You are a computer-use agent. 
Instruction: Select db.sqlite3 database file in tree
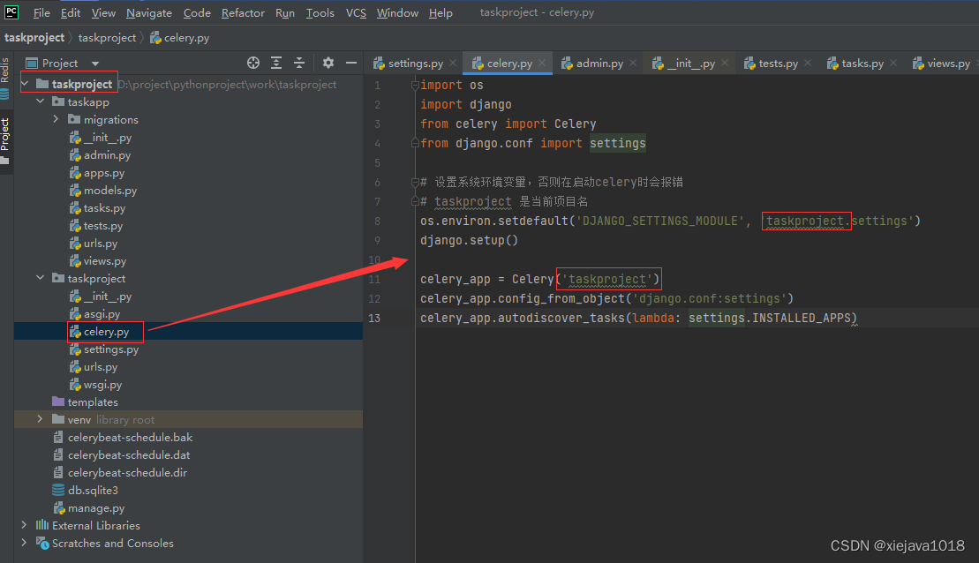tap(92, 490)
